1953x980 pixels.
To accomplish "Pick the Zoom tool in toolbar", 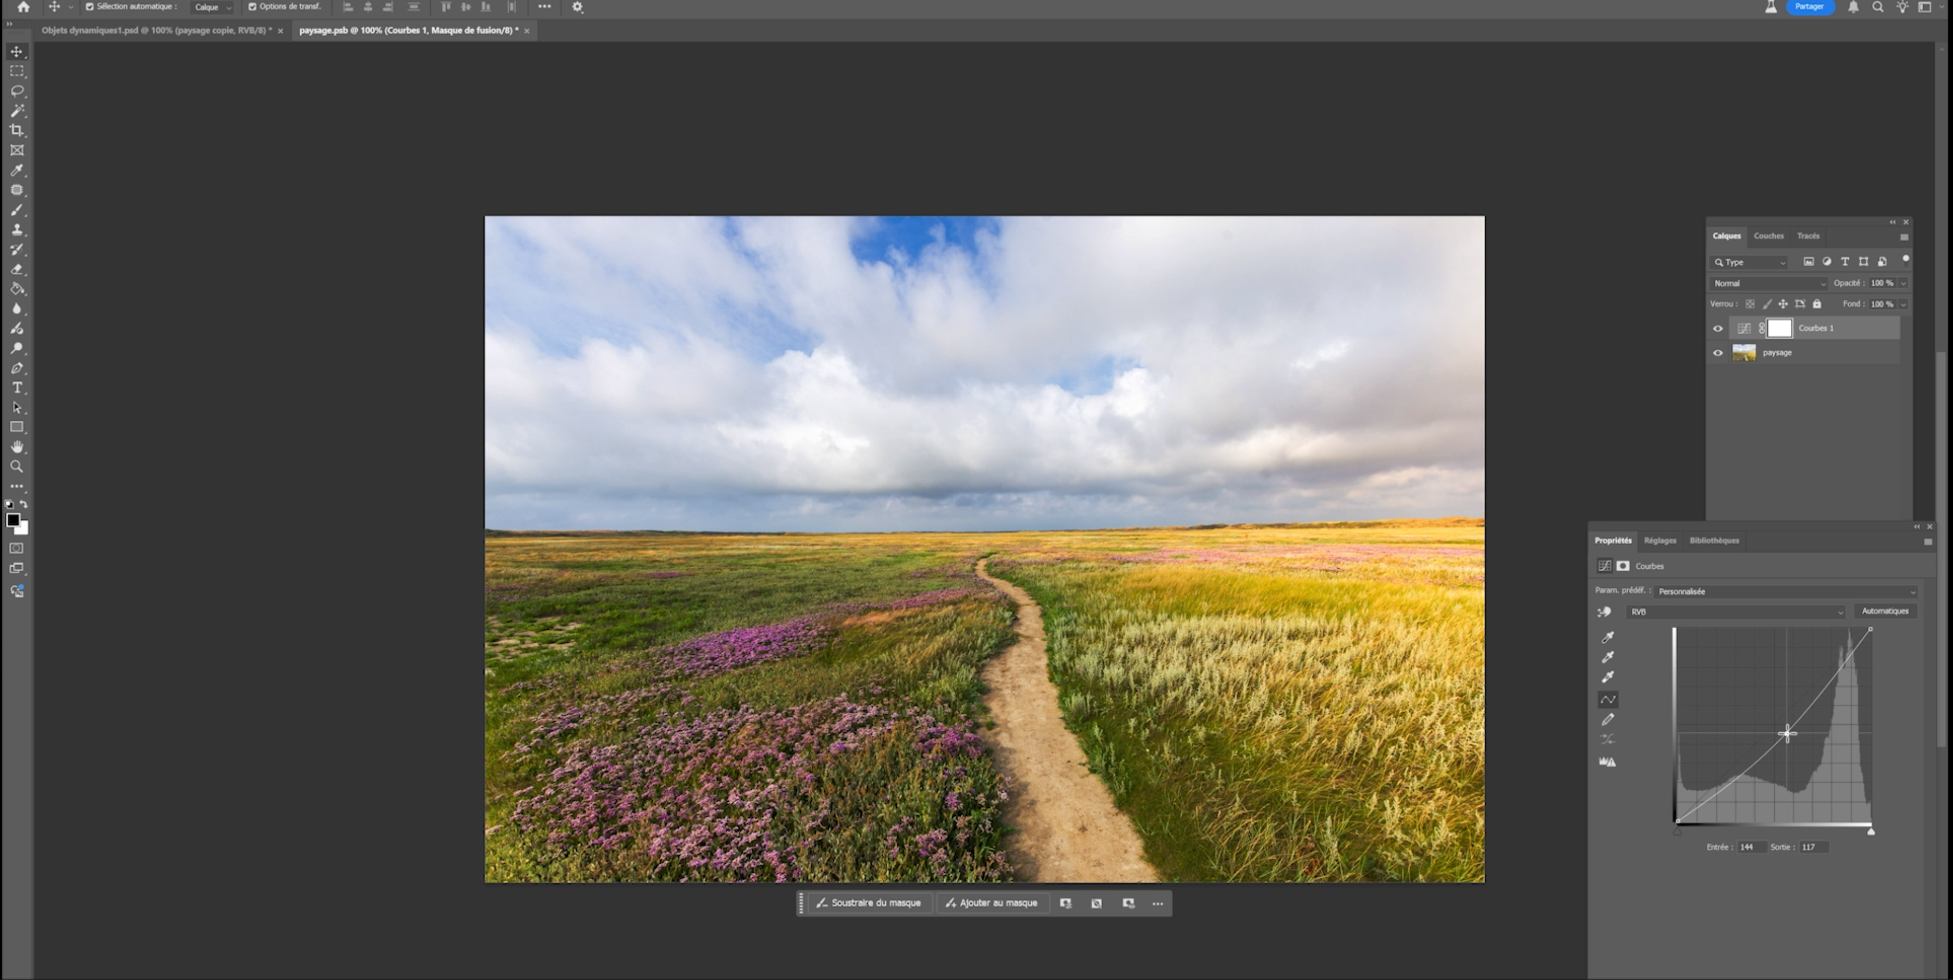I will pyautogui.click(x=17, y=467).
